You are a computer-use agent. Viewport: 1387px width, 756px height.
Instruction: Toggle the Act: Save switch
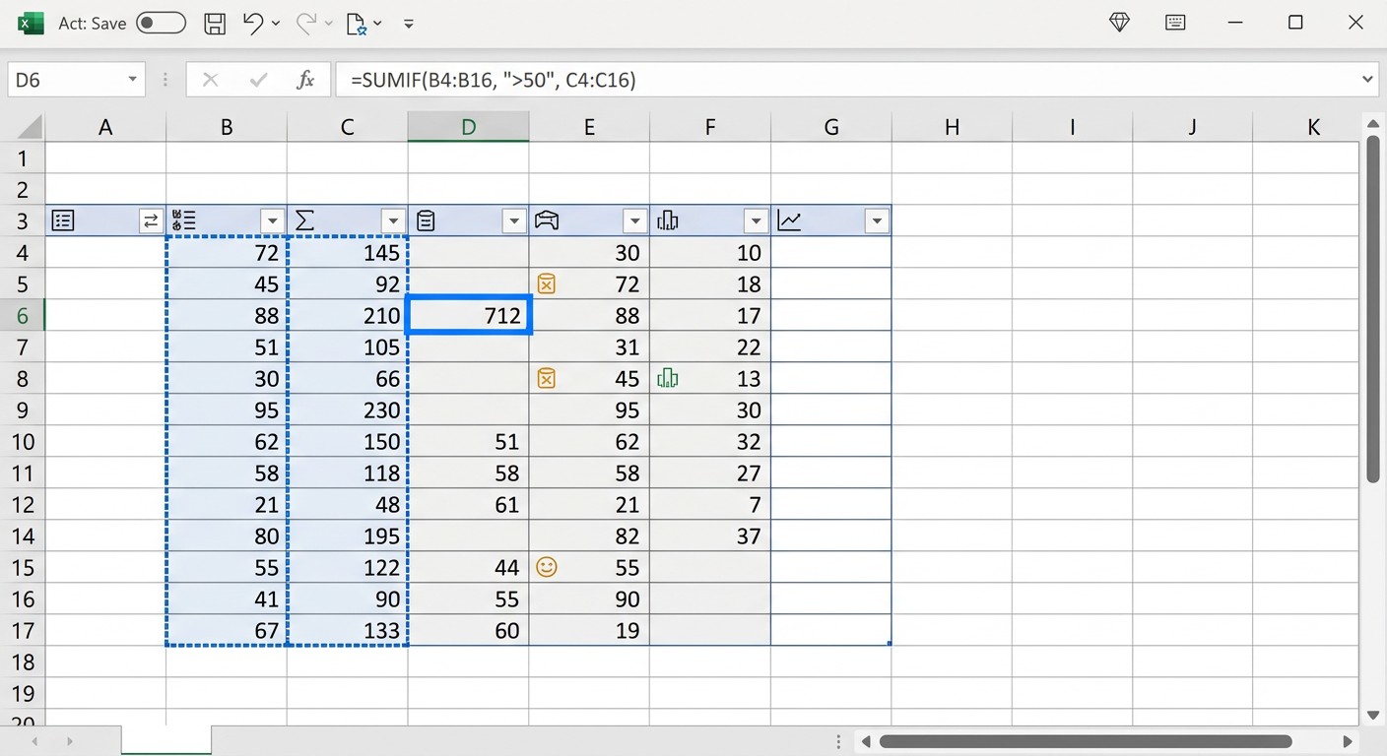161,23
